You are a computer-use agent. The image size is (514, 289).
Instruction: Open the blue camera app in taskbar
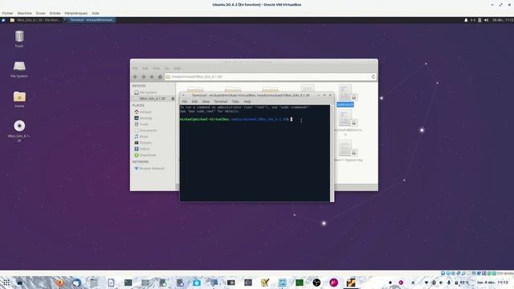[x=197, y=283]
